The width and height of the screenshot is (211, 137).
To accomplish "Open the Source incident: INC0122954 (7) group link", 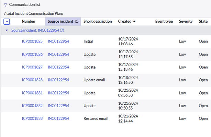I will tap(38, 30).
